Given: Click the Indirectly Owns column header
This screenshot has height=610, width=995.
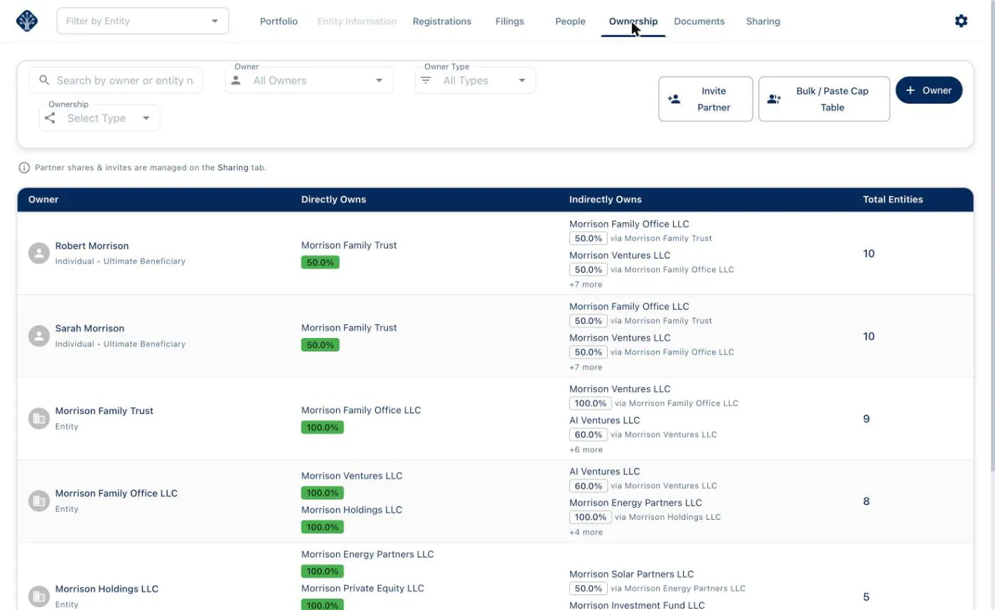Looking at the screenshot, I should 606,200.
